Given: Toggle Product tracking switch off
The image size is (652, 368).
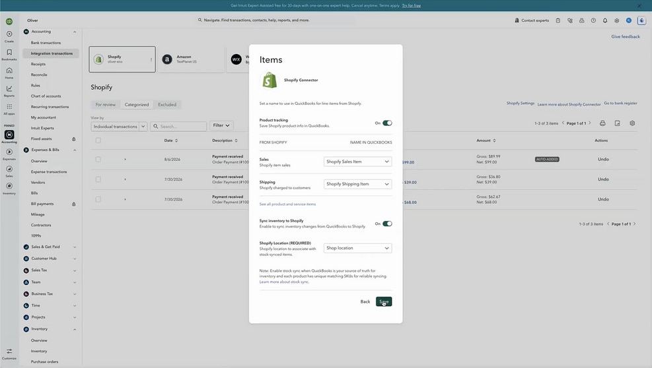Looking at the screenshot, I should tap(387, 123).
